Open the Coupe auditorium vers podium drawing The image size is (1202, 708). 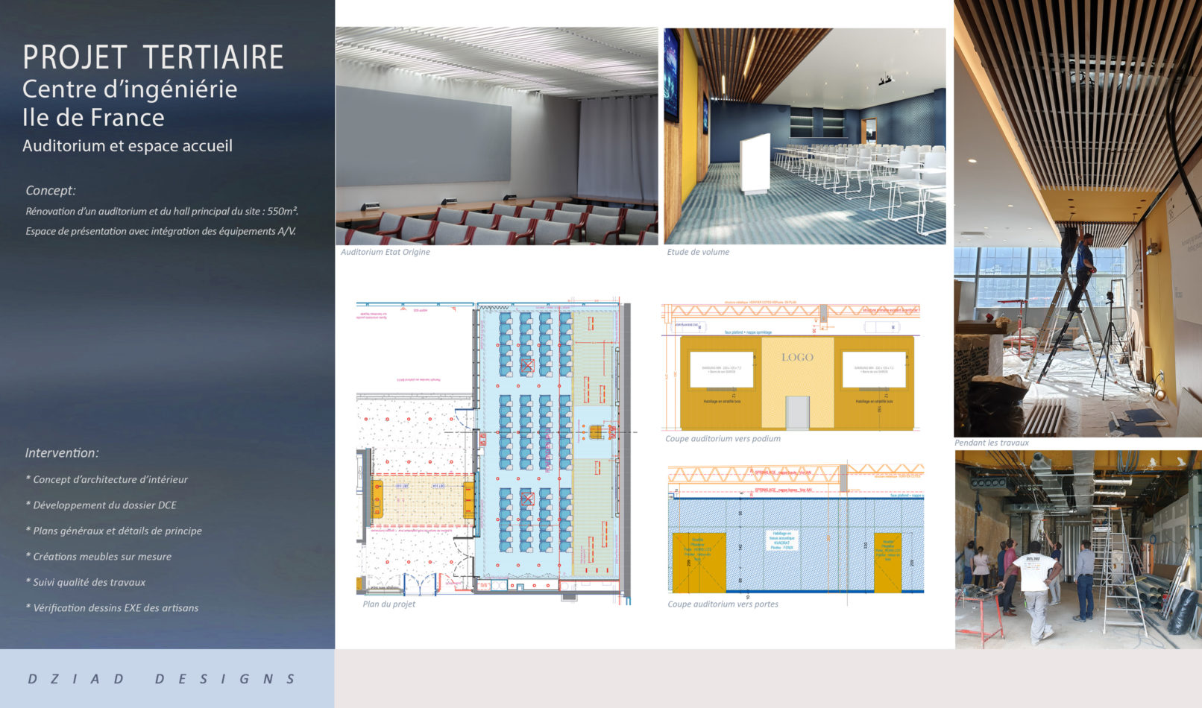pyautogui.click(x=790, y=367)
